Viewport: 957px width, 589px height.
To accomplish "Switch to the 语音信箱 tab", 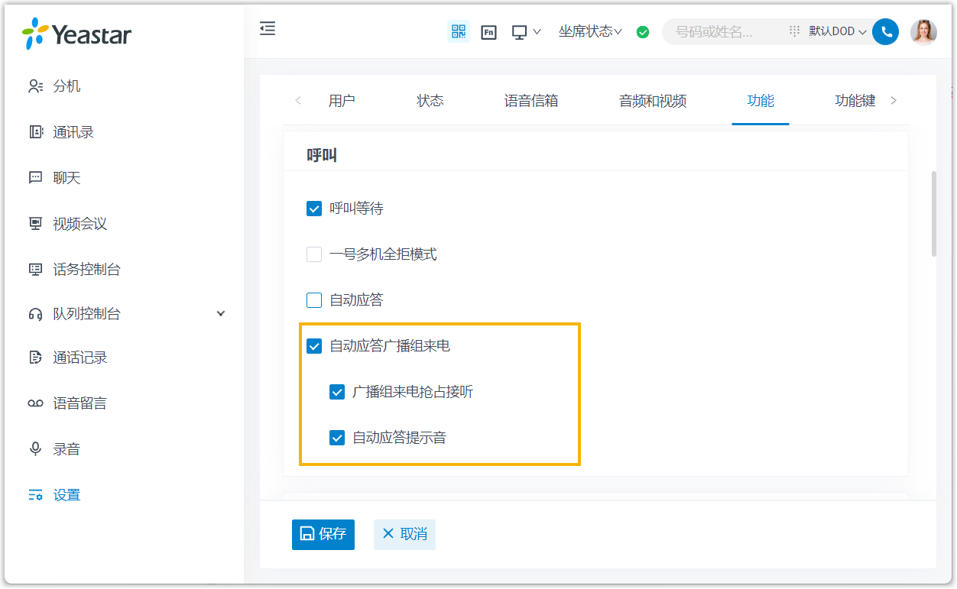I will tap(531, 101).
